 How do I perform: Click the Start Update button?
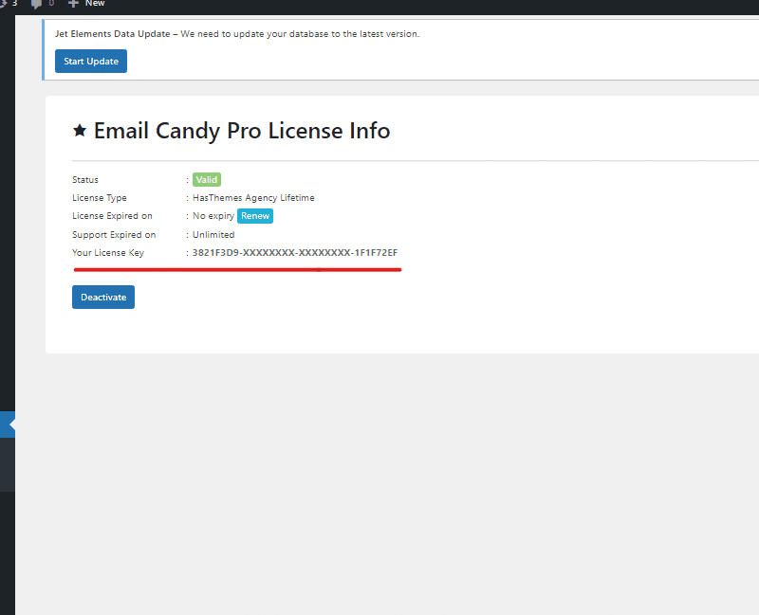point(91,61)
